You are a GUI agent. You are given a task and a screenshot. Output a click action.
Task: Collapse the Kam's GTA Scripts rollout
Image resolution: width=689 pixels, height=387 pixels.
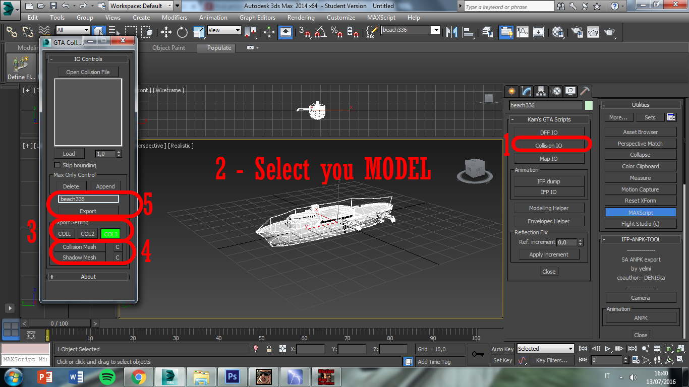coord(549,119)
